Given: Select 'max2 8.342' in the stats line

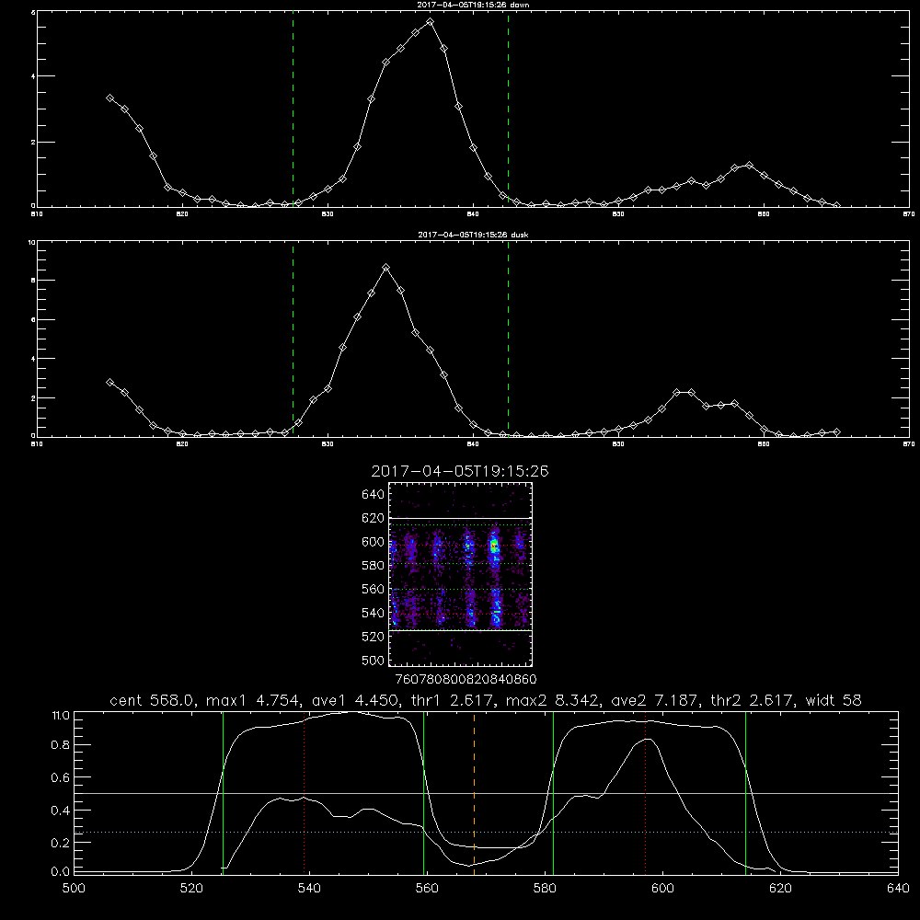Looking at the screenshot, I should 551,700.
